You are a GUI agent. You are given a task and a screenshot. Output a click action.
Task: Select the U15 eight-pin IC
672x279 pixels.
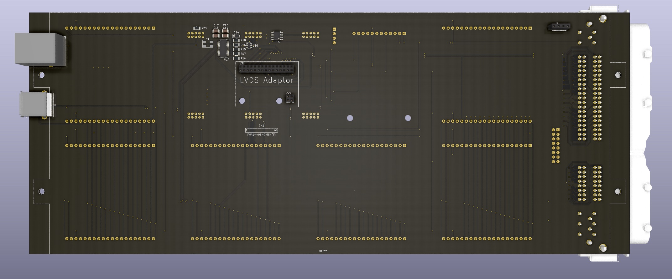pos(277,36)
